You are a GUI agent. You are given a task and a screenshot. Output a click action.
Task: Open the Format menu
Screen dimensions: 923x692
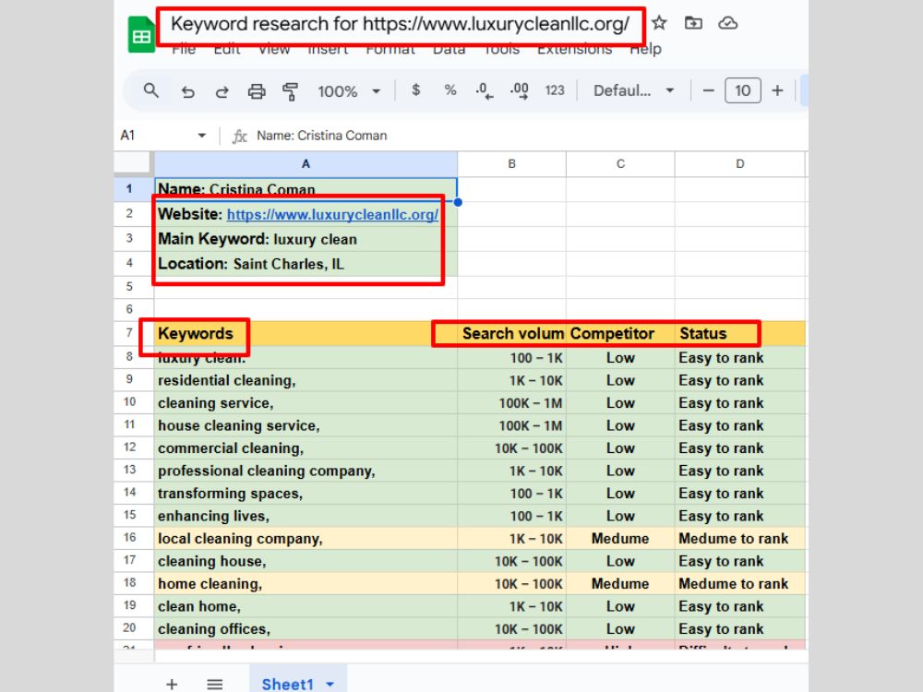390,50
